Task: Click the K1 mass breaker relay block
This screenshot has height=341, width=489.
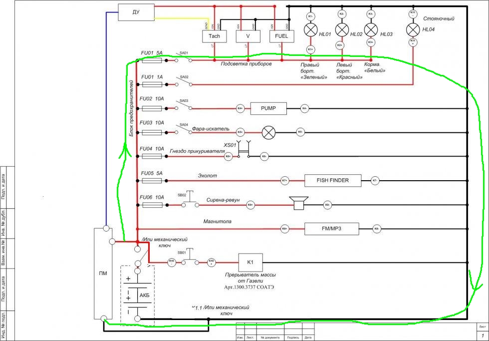Action: point(251,262)
